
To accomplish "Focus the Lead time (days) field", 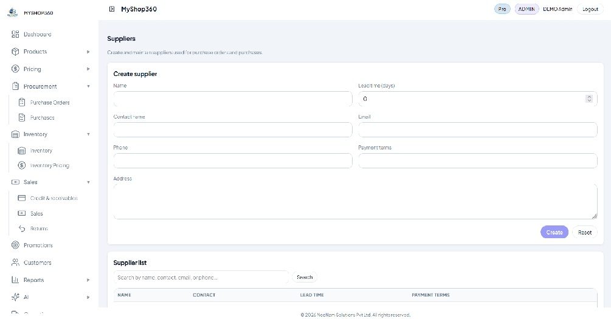I will (x=477, y=99).
